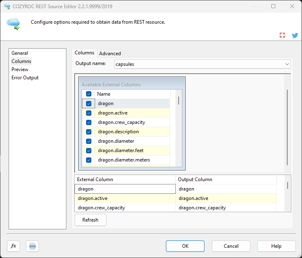Open the Error Output page
The width and height of the screenshot is (302, 258).
click(x=25, y=78)
